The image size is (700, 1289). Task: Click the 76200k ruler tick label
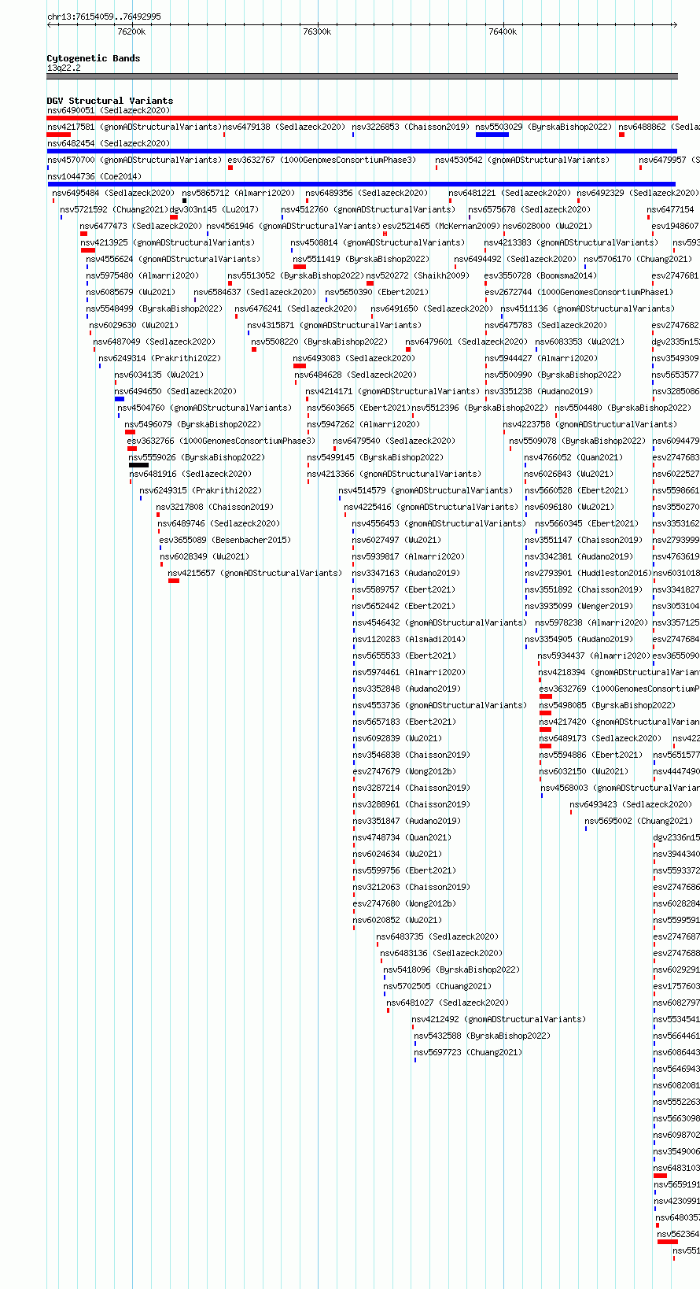(x=131, y=32)
